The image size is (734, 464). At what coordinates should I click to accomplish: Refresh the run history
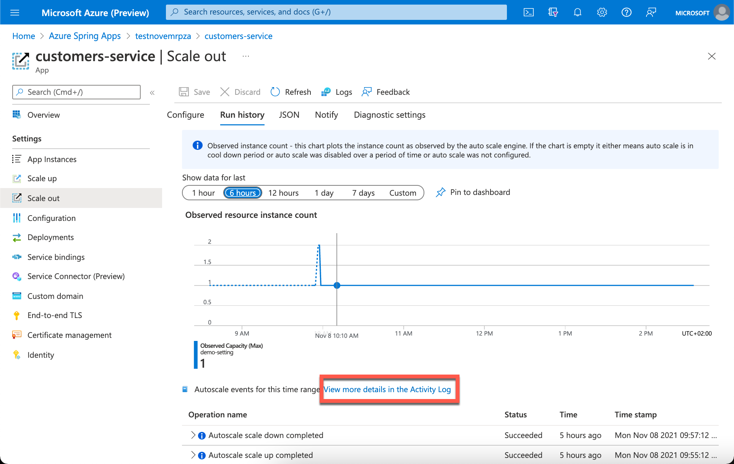coord(291,92)
